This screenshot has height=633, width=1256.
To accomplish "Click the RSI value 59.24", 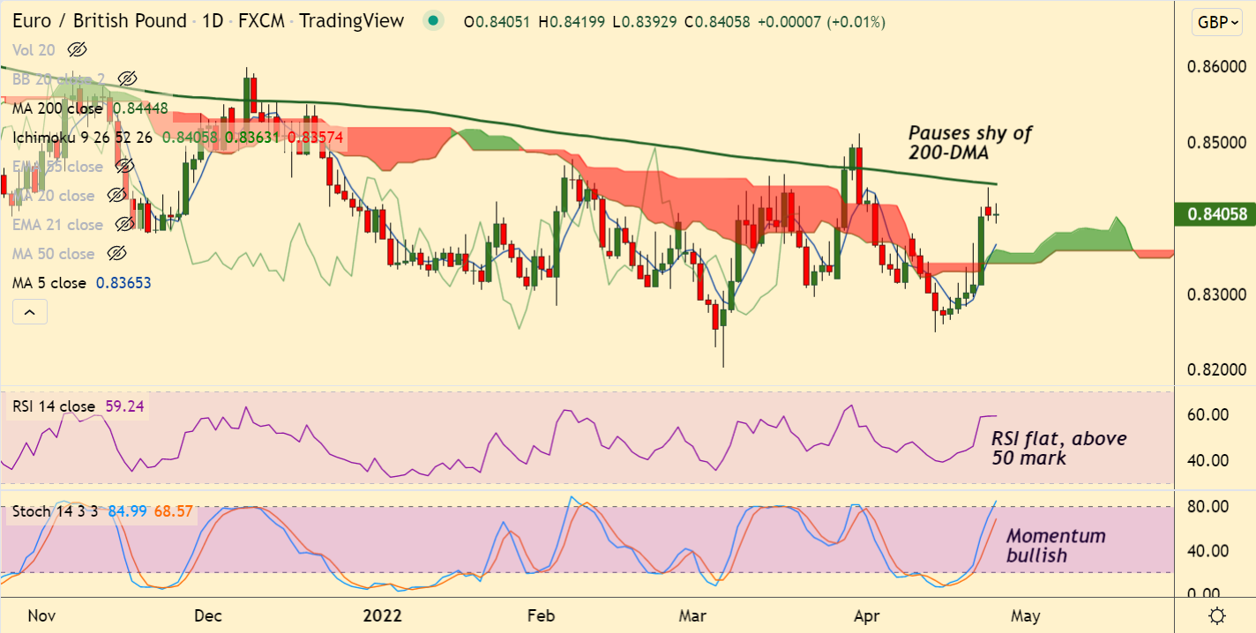I will (x=125, y=406).
